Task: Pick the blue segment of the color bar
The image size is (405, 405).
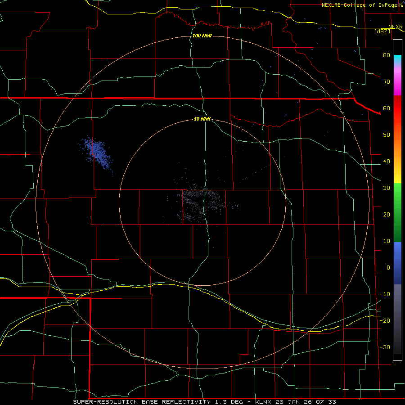Action: point(397,263)
